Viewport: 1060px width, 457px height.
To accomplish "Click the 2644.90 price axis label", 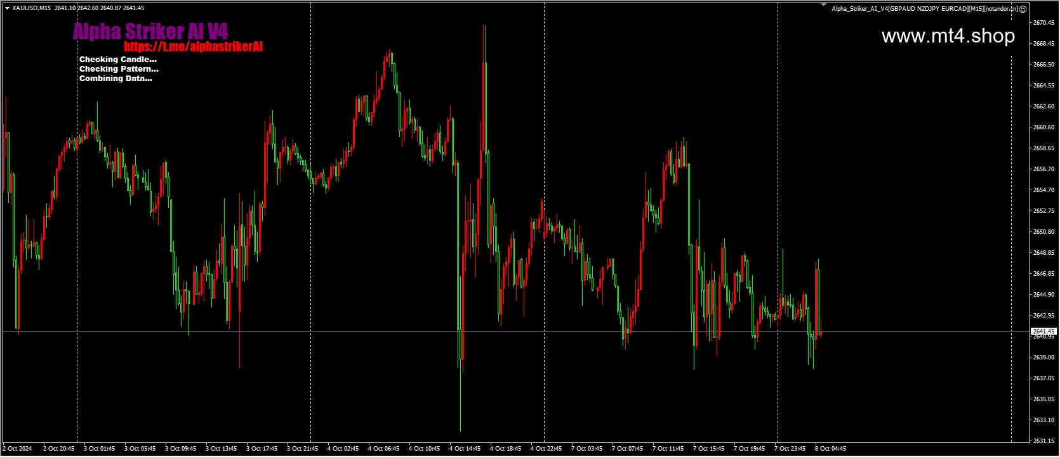I will 1043,295.
